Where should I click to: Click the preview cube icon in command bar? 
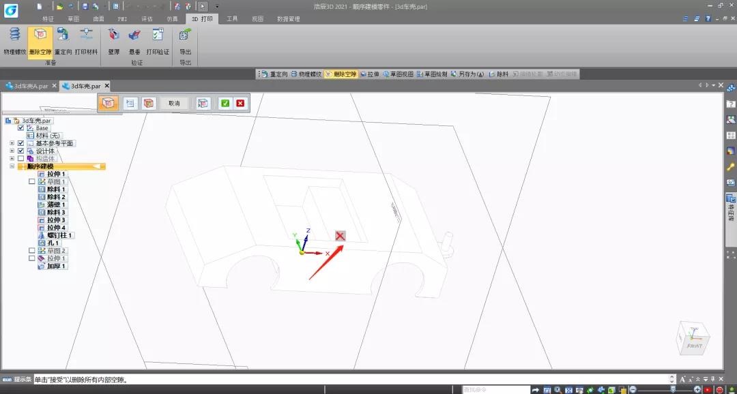pyautogui.click(x=203, y=104)
